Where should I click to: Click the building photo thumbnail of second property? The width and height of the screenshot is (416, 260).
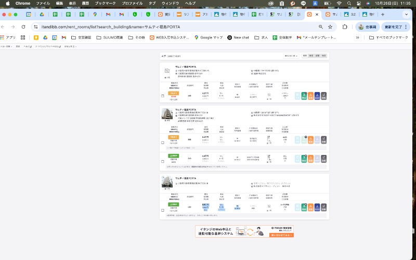coord(167,114)
